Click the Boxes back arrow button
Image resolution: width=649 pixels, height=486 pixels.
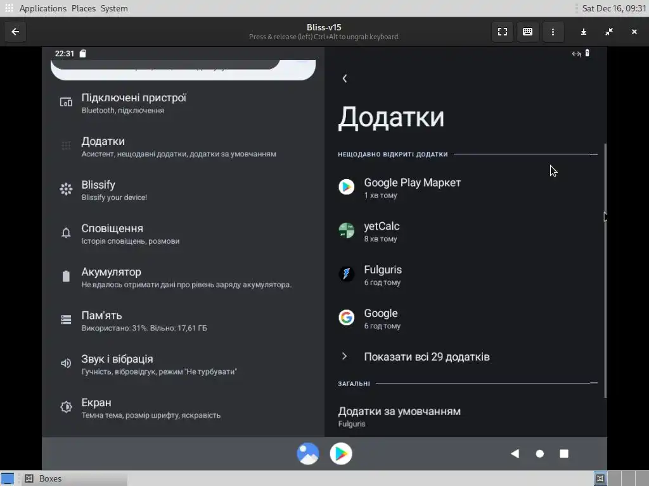pyautogui.click(x=15, y=32)
